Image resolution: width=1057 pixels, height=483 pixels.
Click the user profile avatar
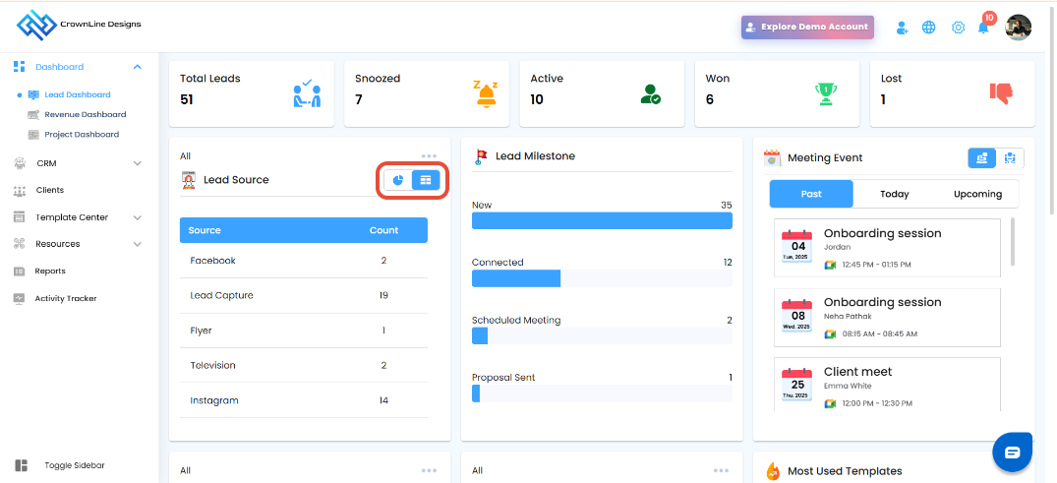tap(1018, 28)
